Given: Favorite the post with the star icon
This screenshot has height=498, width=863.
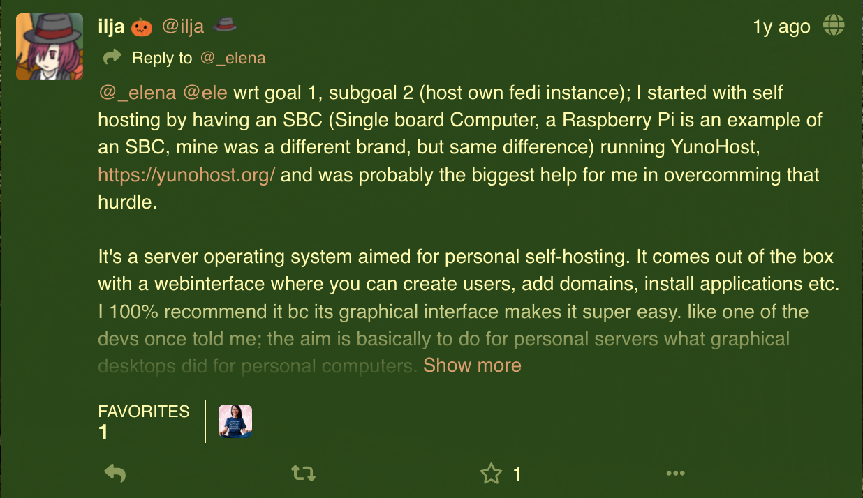Looking at the screenshot, I should tap(492, 474).
